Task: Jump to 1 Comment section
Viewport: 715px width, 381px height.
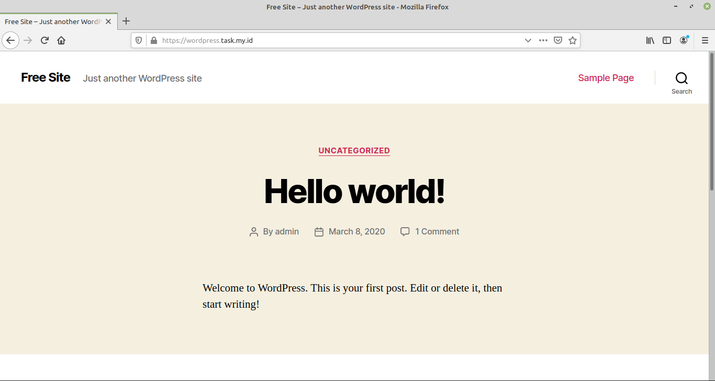Action: click(438, 231)
